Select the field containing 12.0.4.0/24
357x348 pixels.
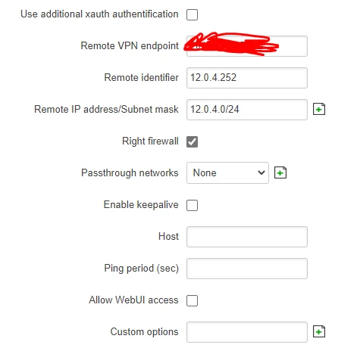pos(247,110)
